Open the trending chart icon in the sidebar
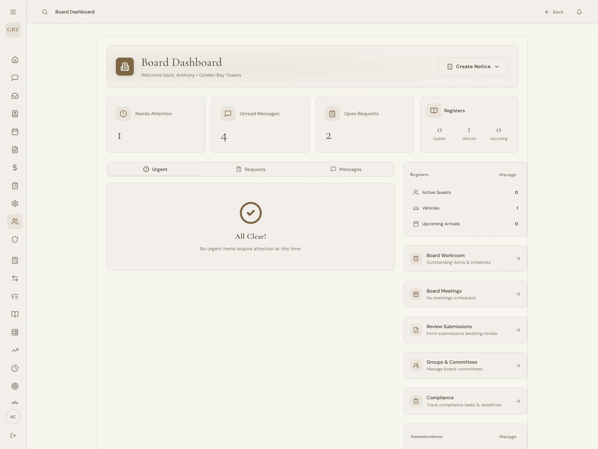The width and height of the screenshot is (598, 449). [15, 350]
